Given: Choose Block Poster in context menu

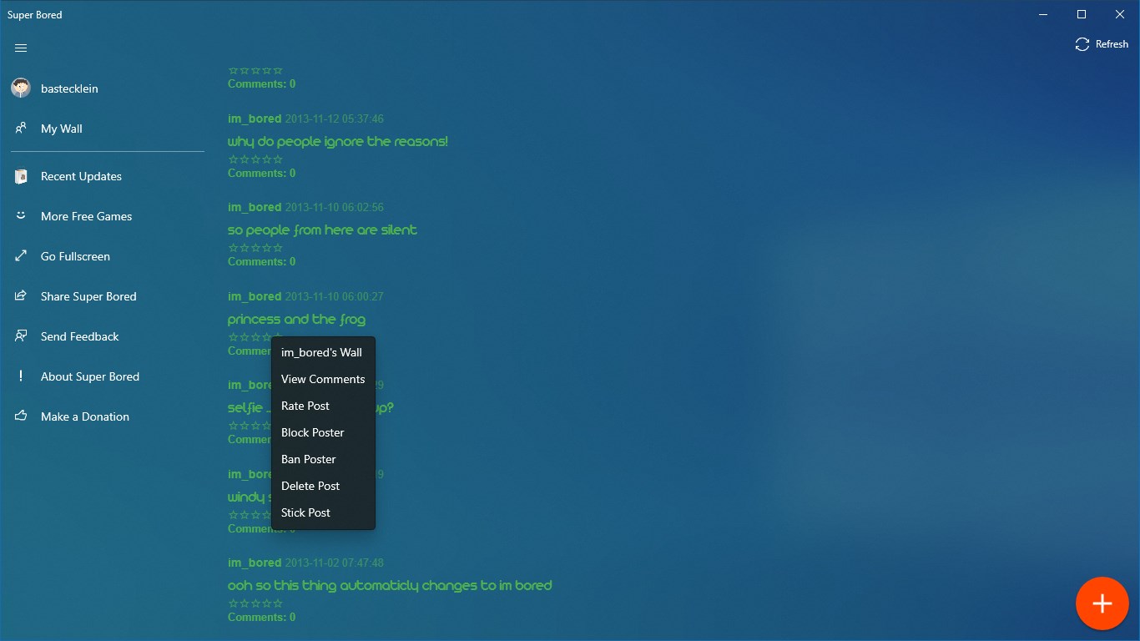Looking at the screenshot, I should pos(322,432).
